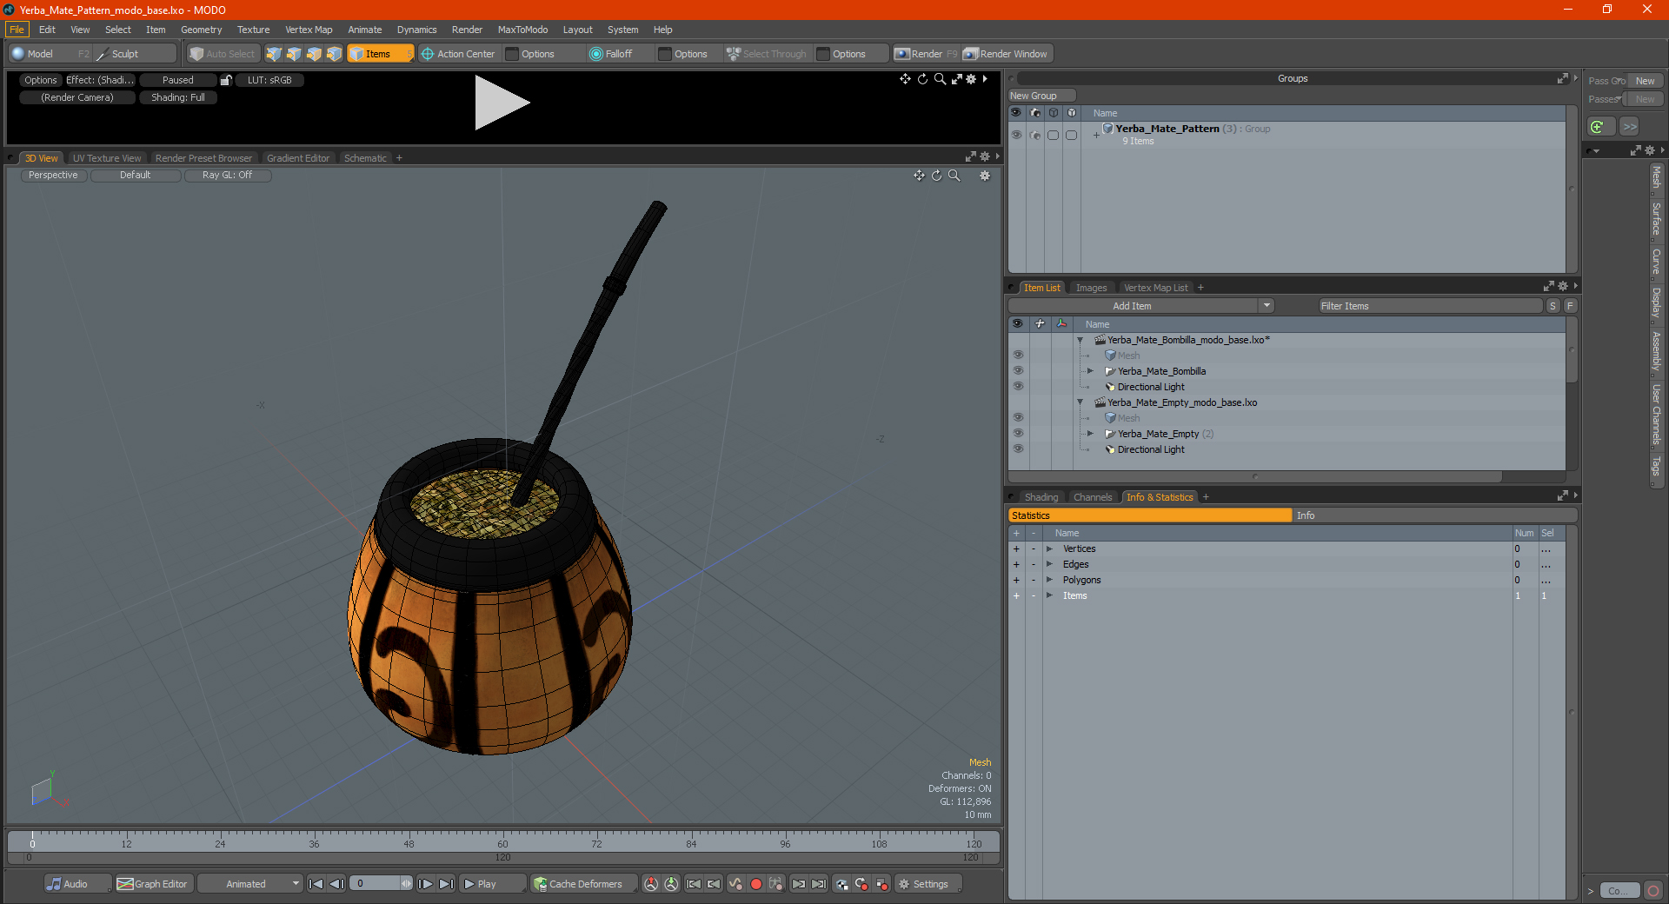Select the Polygons selection mode cube icon

314,54
